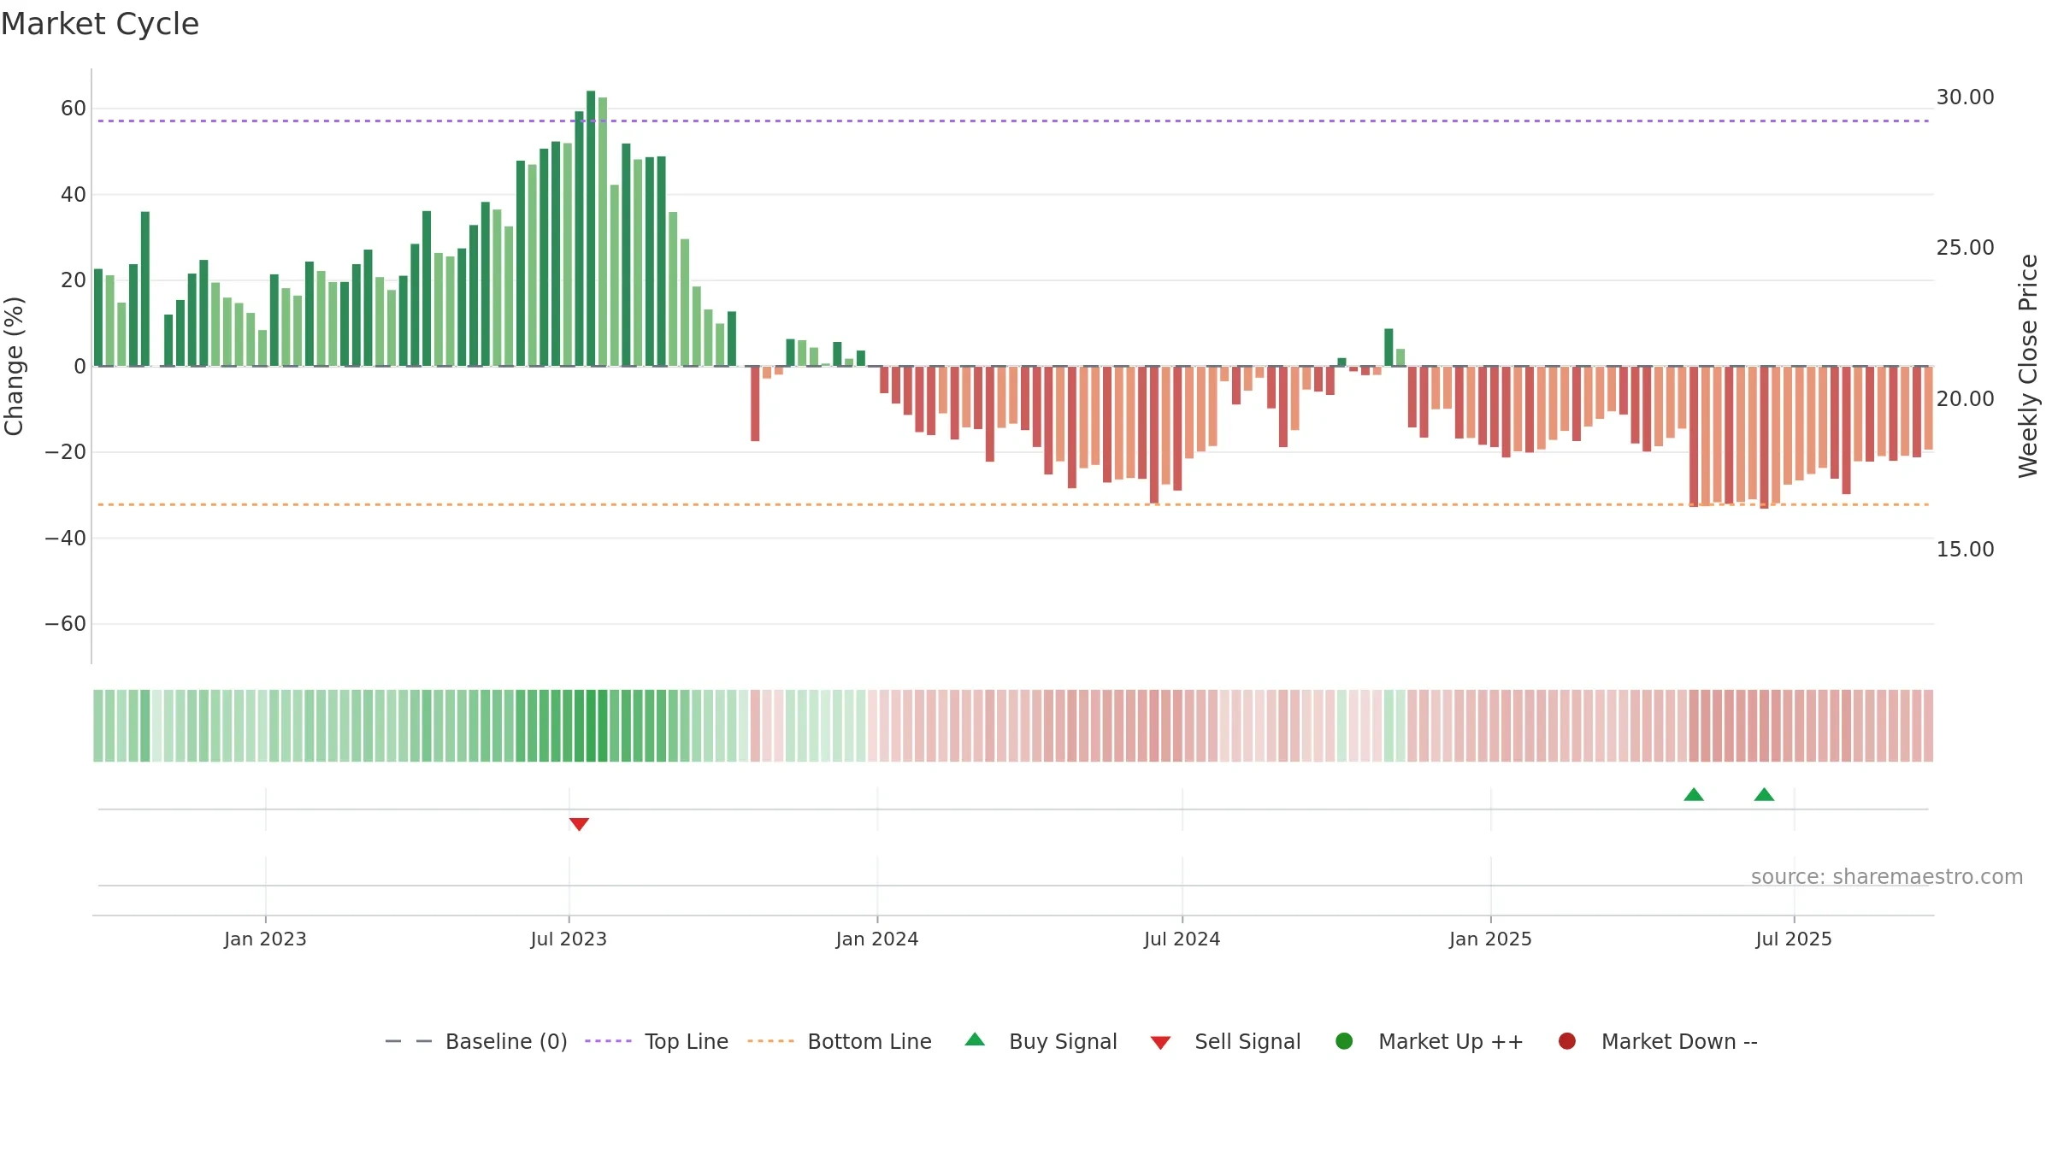This screenshot has height=1154, width=2052.
Task: Click the Sell Signal red triangle legend icon
Action: [1160, 1043]
